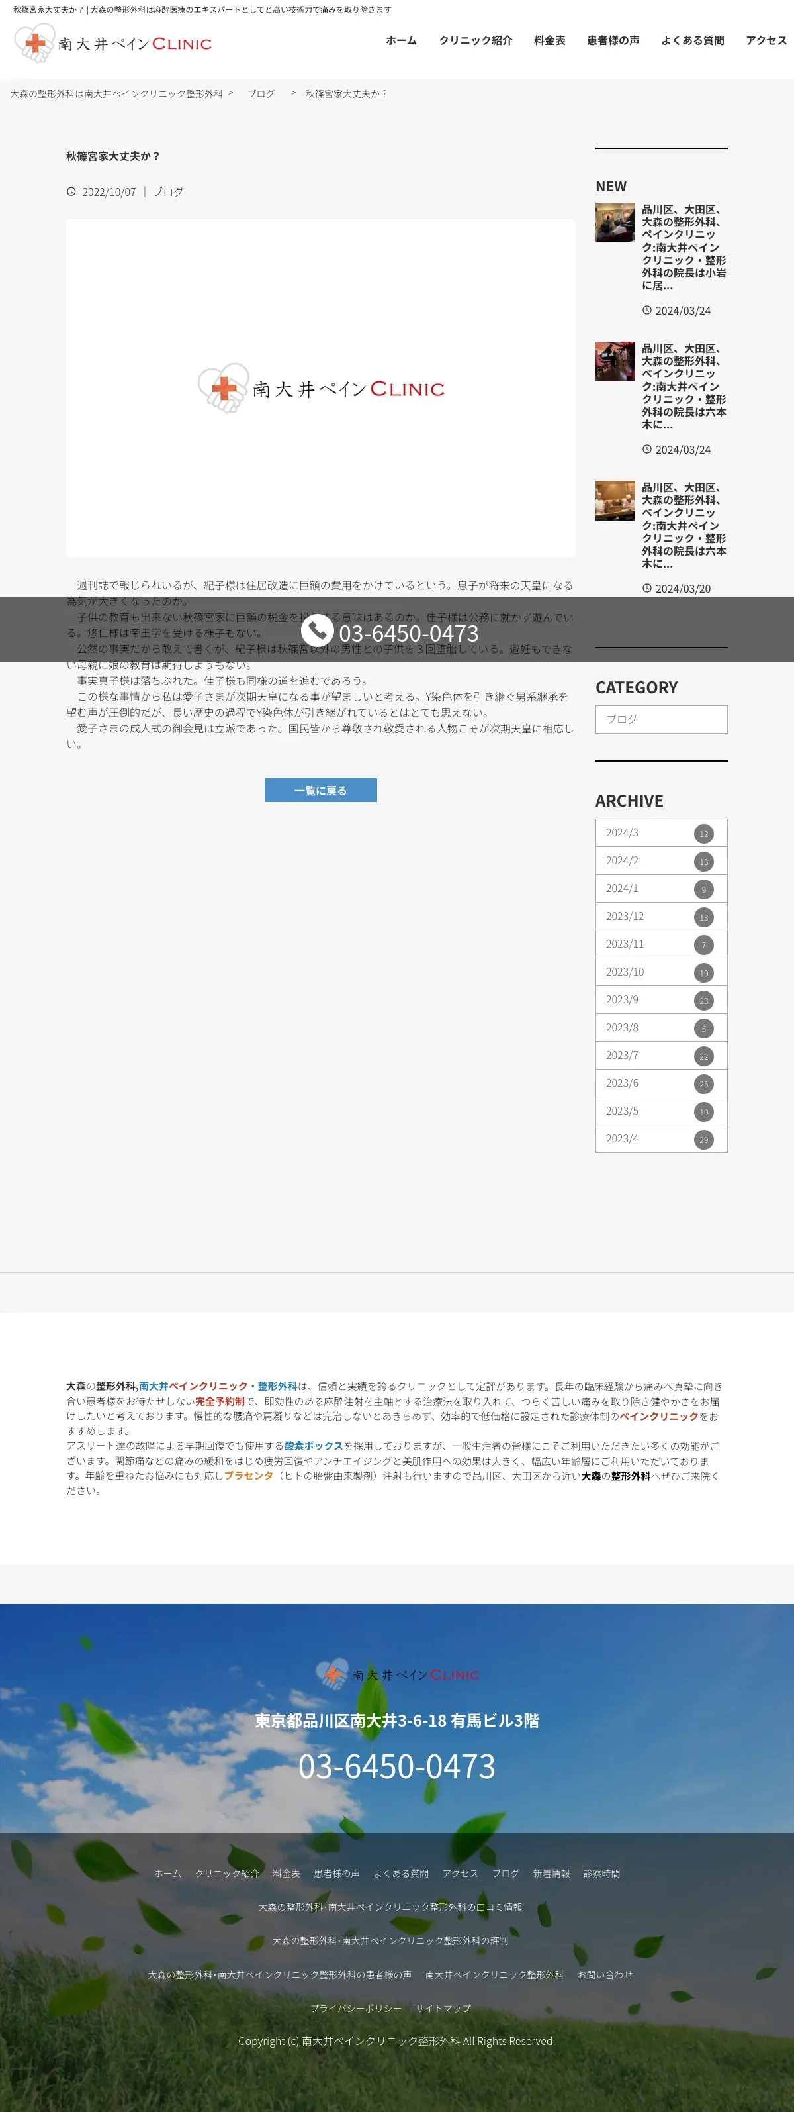
Task: Click 診察時間 in the footer menu
Action: point(602,1874)
